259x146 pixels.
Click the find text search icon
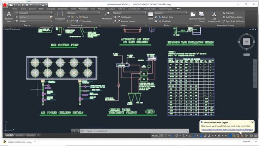click(51, 17)
